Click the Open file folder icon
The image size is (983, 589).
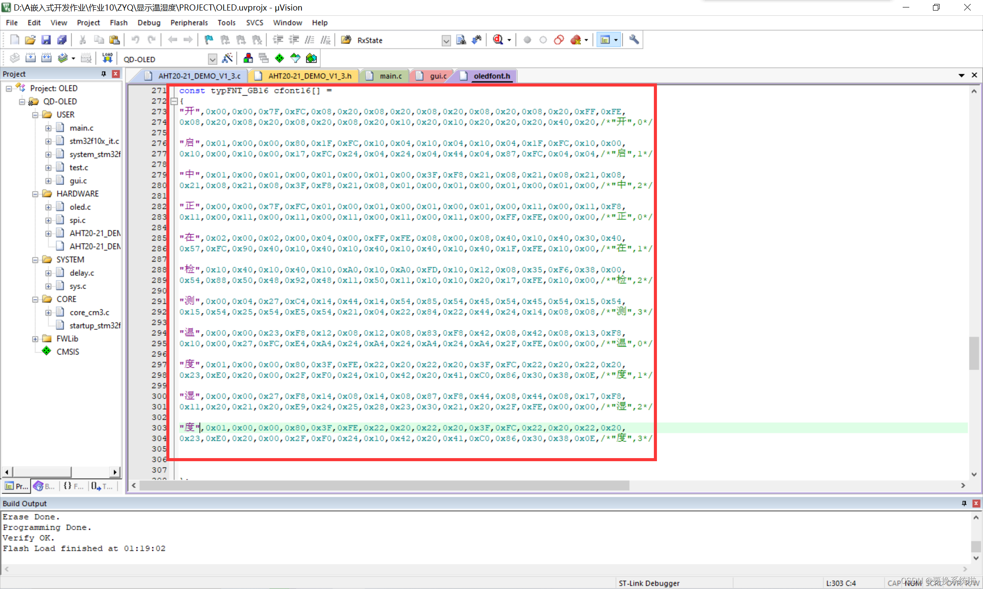pyautogui.click(x=30, y=40)
